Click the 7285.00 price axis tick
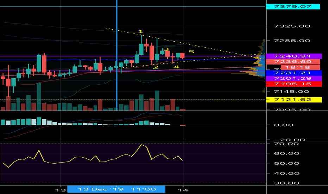Screen dimensions: 328x194 coord(292,41)
